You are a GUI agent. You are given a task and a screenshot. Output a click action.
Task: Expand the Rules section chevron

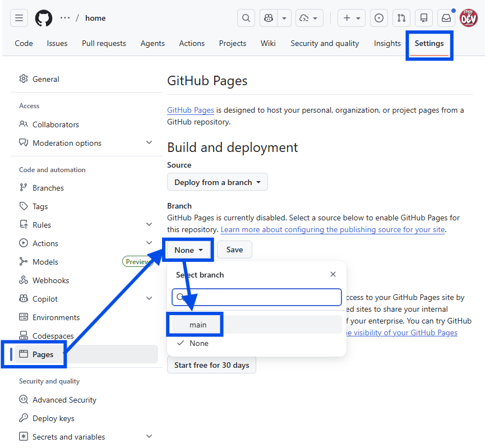[149, 224]
